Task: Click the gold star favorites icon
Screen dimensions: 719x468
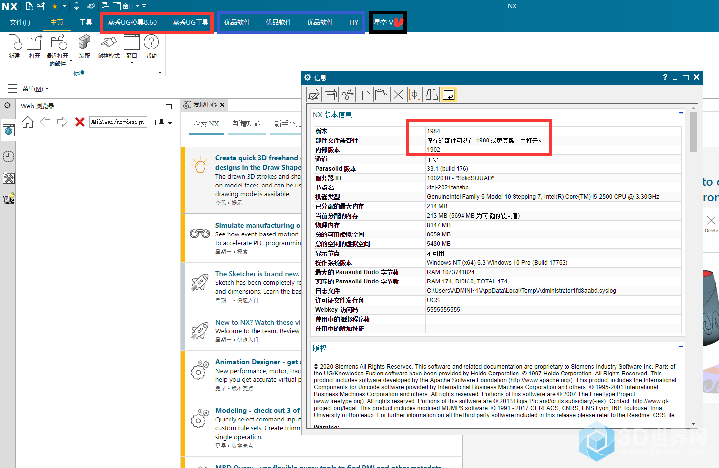Action: 55,6
